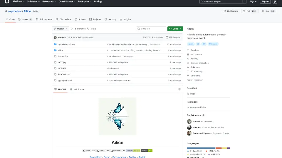Click the Fork repository button
The height and width of the screenshot is (158, 282).
tap(249, 11)
